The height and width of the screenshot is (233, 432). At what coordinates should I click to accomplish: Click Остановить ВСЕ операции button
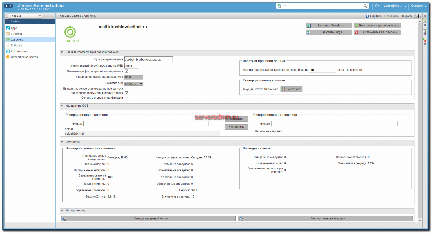click(x=377, y=32)
